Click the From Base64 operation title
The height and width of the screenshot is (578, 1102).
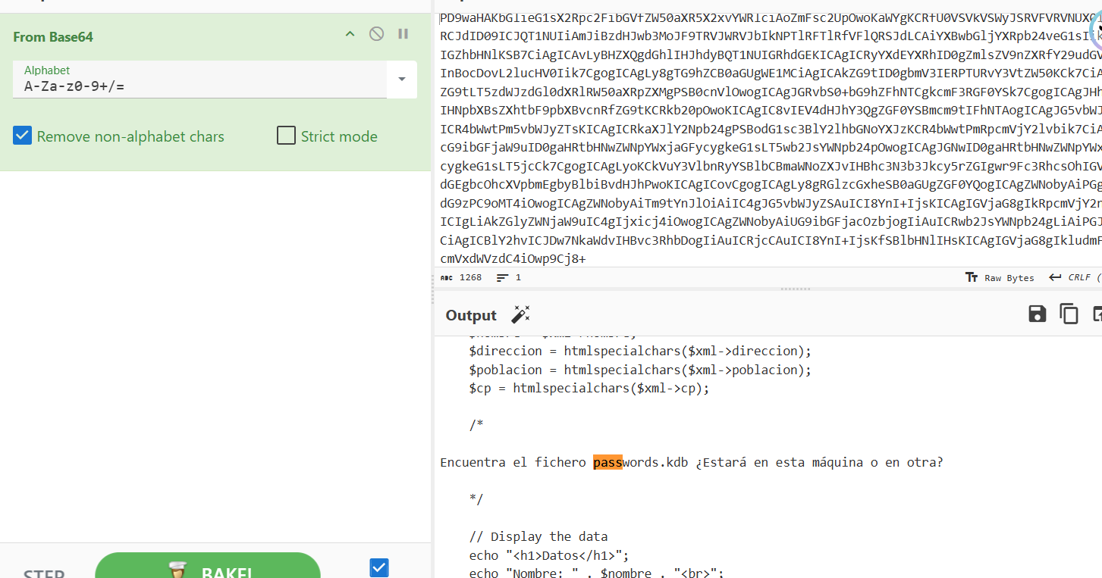tap(53, 36)
